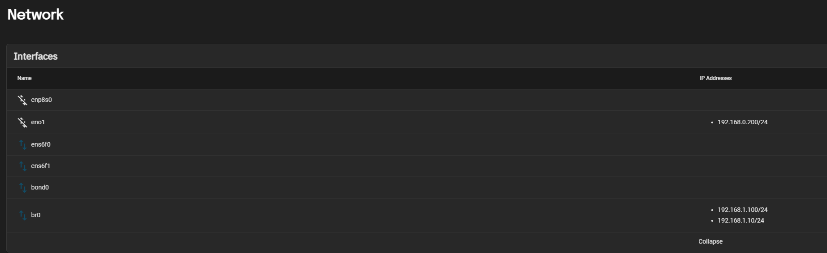Open the bond0 interface entry
This screenshot has height=253, width=827.
417,187
